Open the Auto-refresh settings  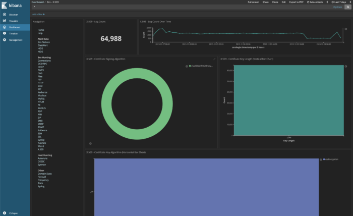[x=315, y=2]
